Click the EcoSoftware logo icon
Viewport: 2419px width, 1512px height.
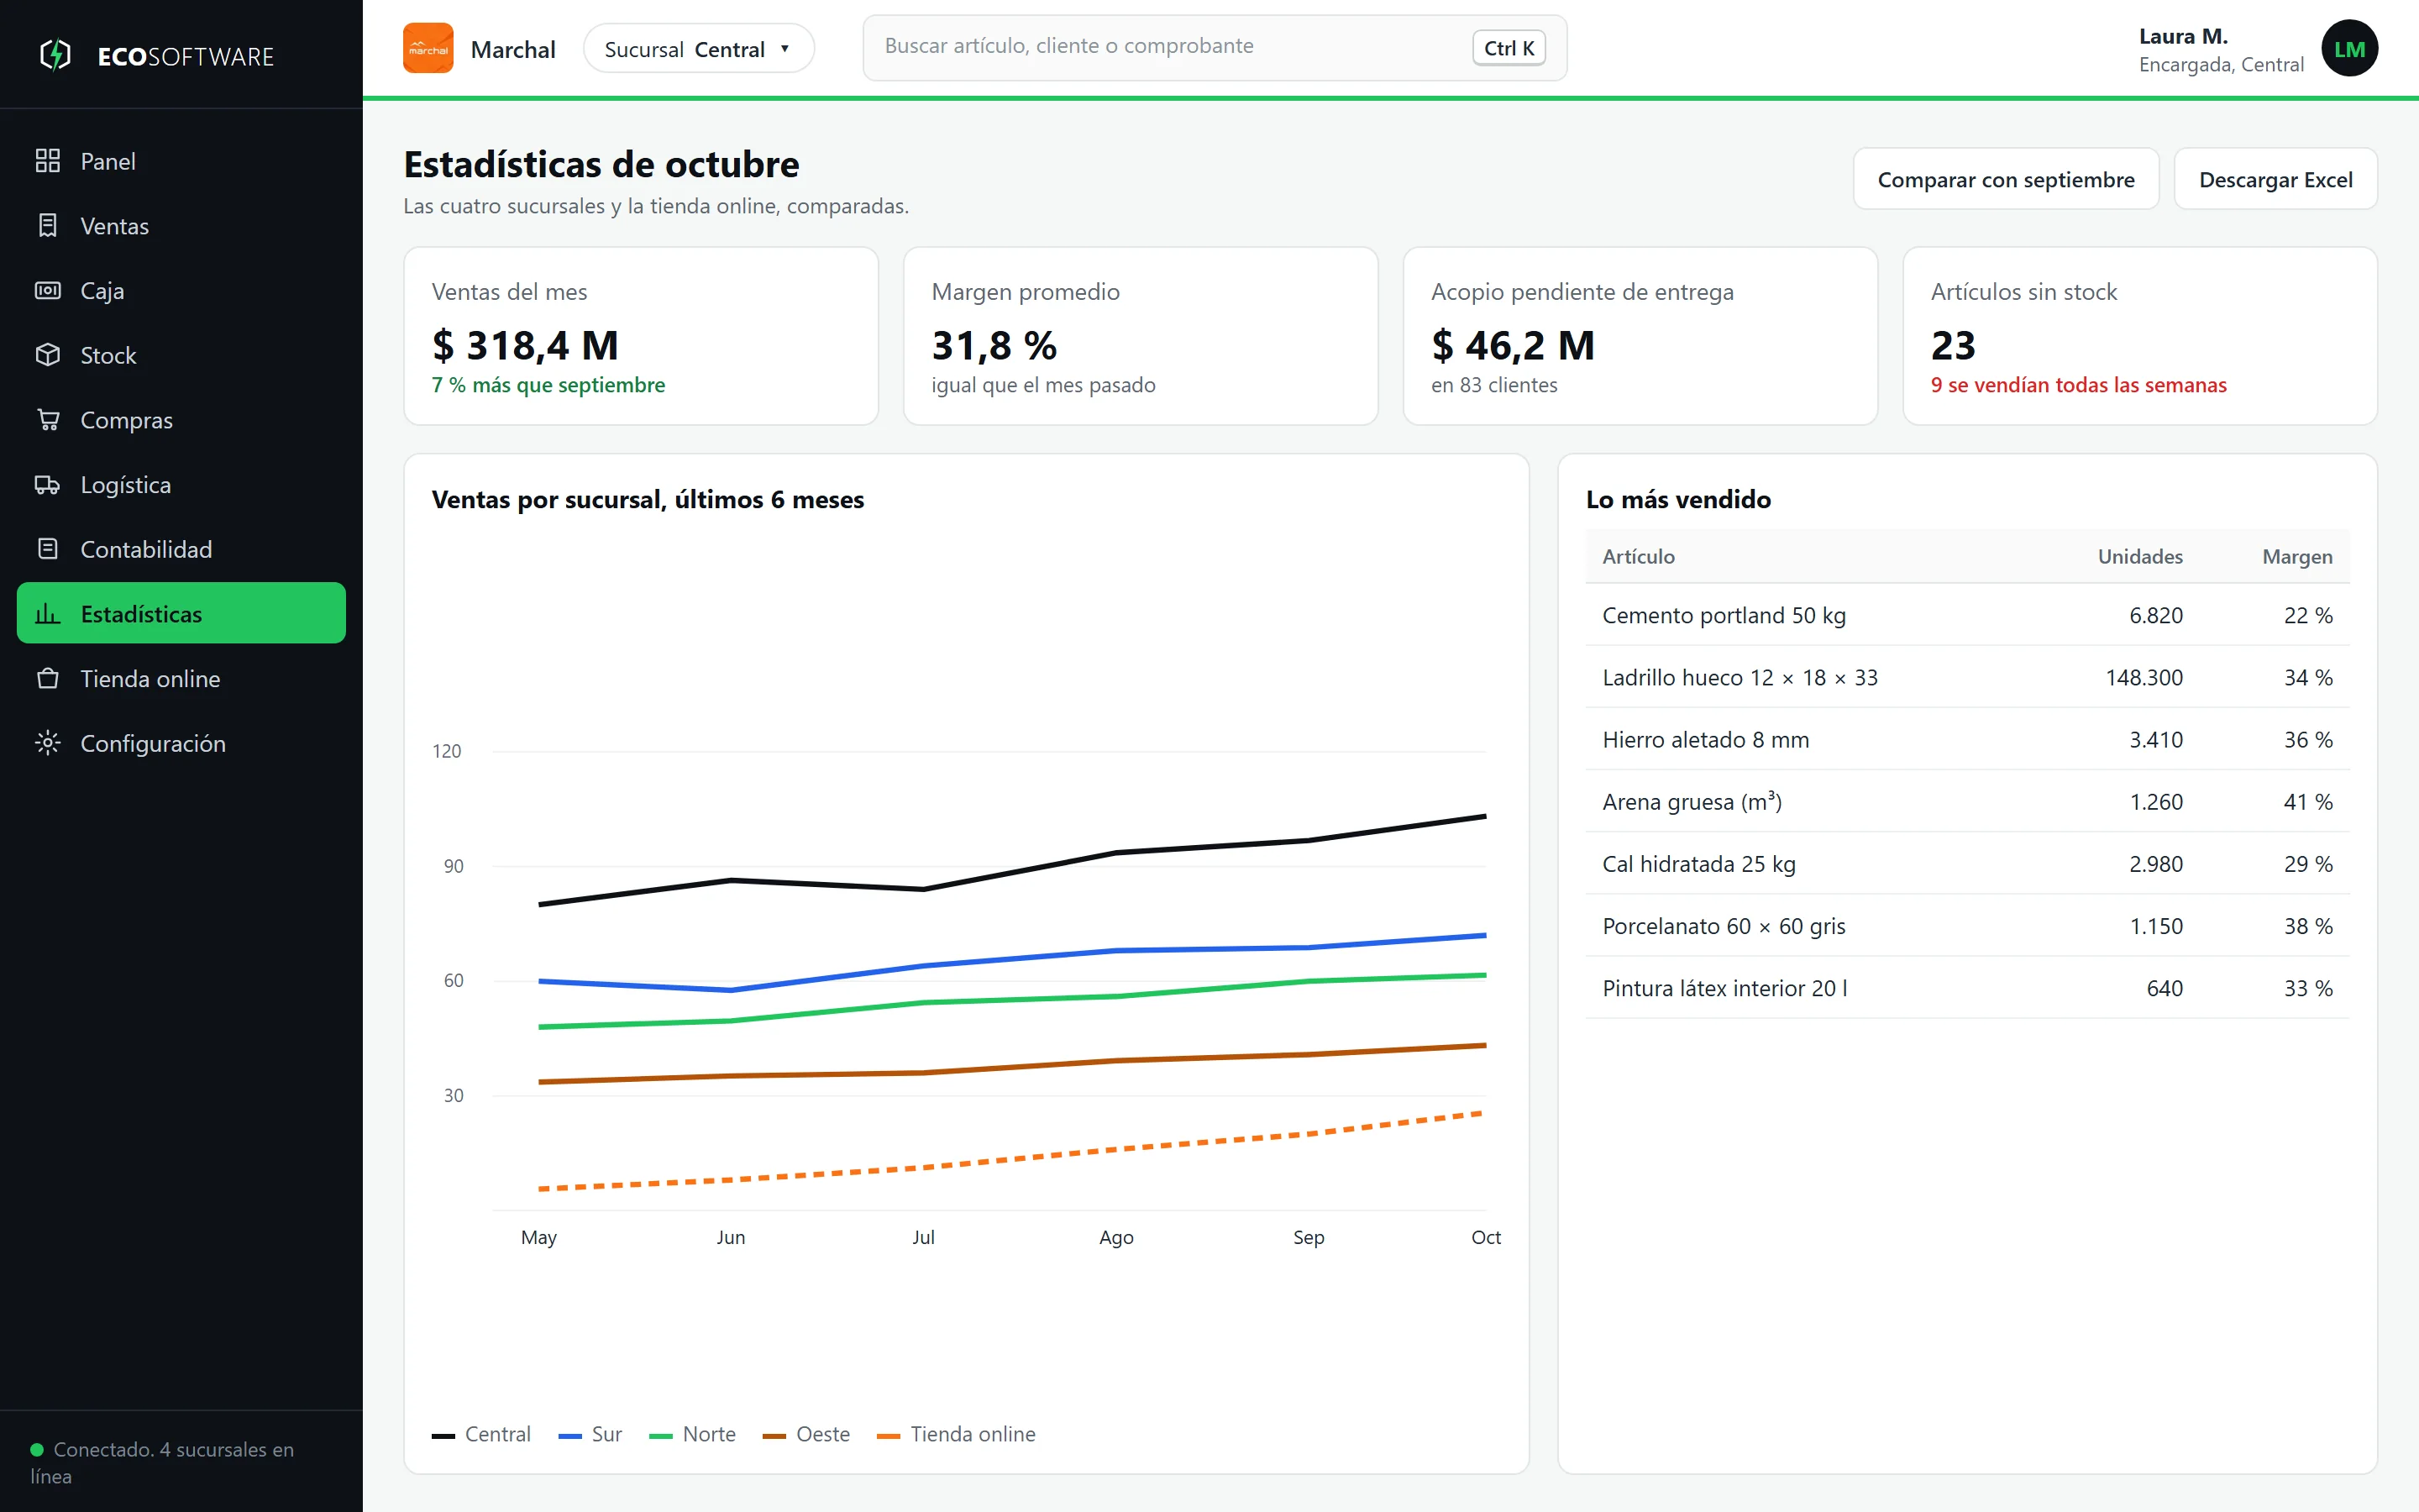tap(55, 55)
